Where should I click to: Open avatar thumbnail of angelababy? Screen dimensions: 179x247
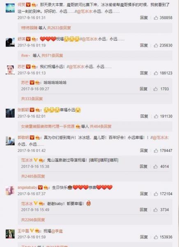pos(10,190)
